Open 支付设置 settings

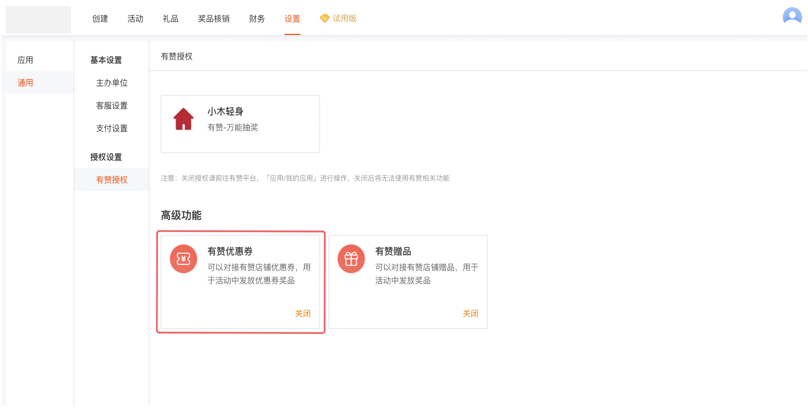click(112, 128)
